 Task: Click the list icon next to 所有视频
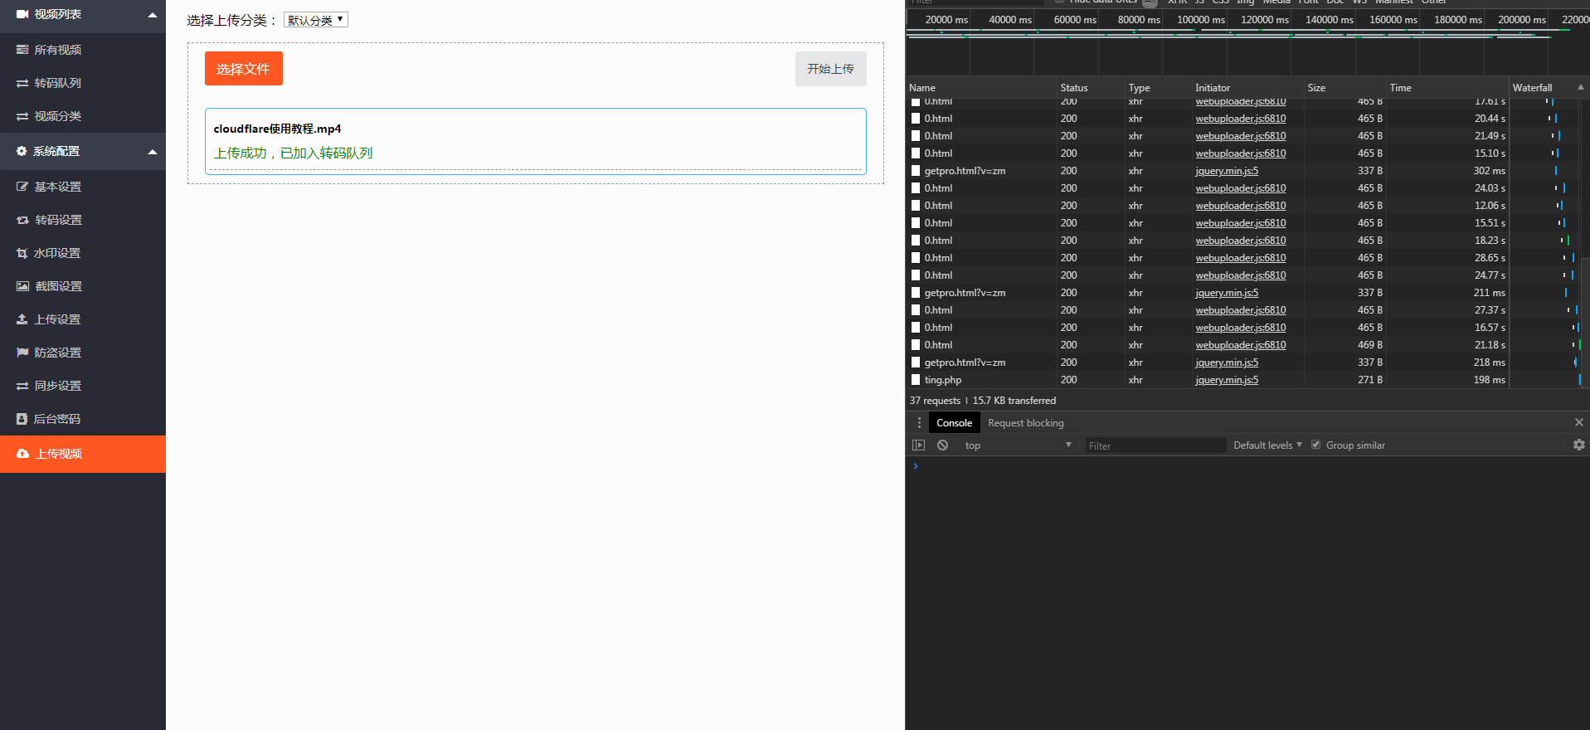tap(22, 50)
